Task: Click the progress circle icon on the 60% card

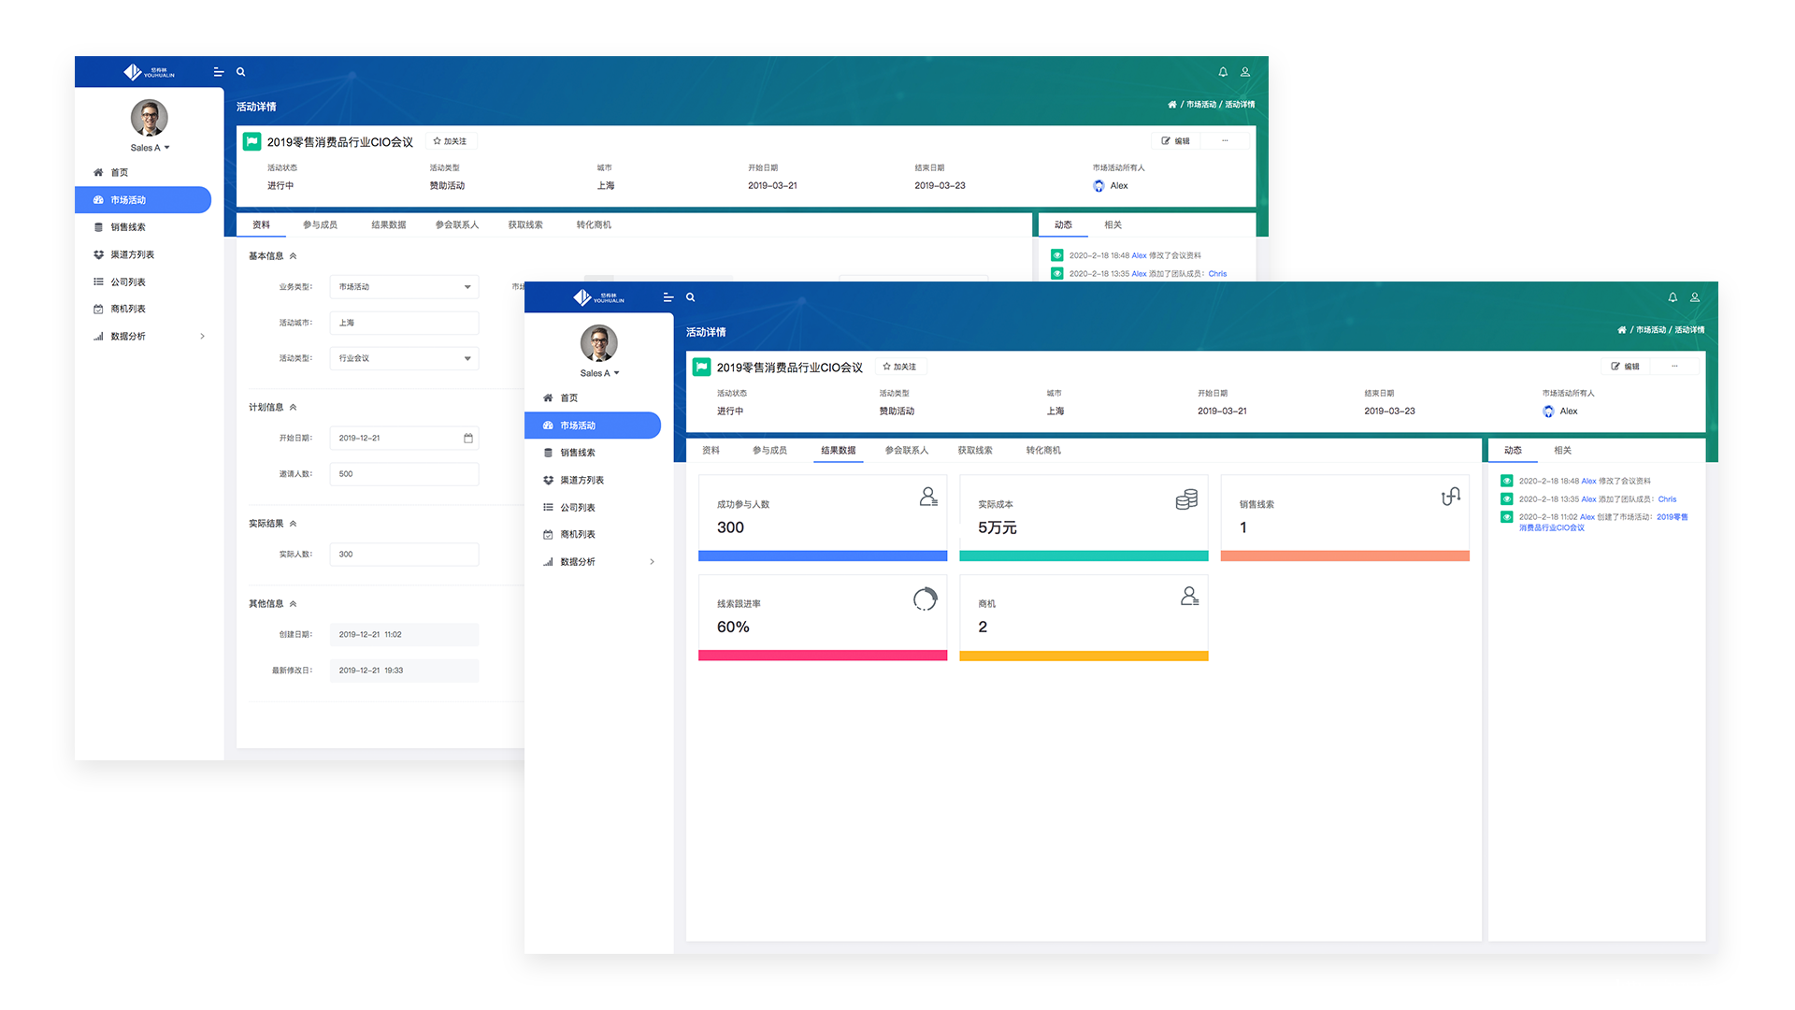Action: [925, 599]
